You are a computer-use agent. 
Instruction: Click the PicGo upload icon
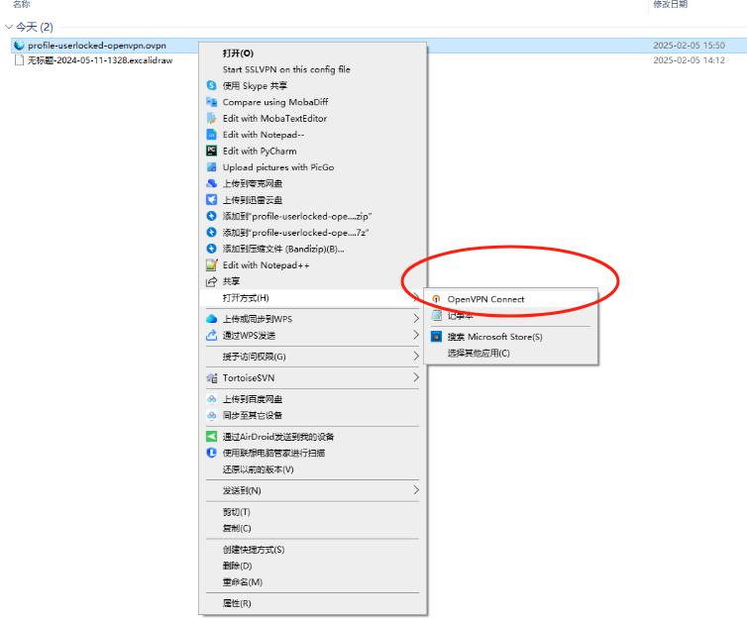click(x=212, y=167)
